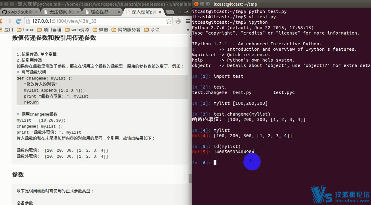The height and width of the screenshot is (205, 371).
Task: Click the heading 按值传递参数和按引用传递参数
Action: coord(54,38)
